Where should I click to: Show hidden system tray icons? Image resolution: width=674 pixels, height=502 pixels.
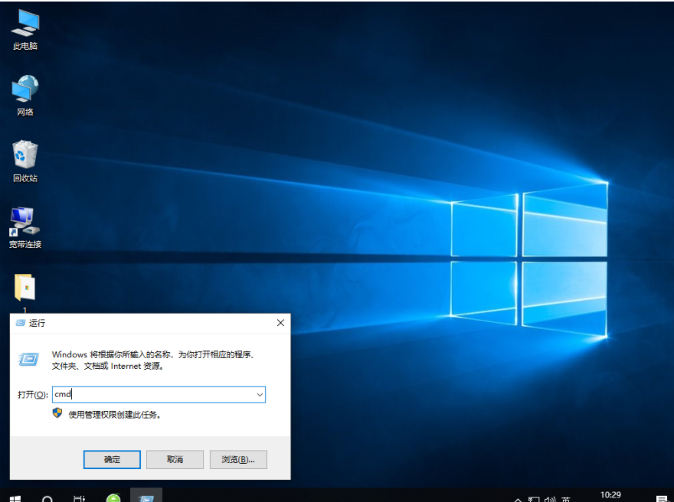tap(518, 499)
